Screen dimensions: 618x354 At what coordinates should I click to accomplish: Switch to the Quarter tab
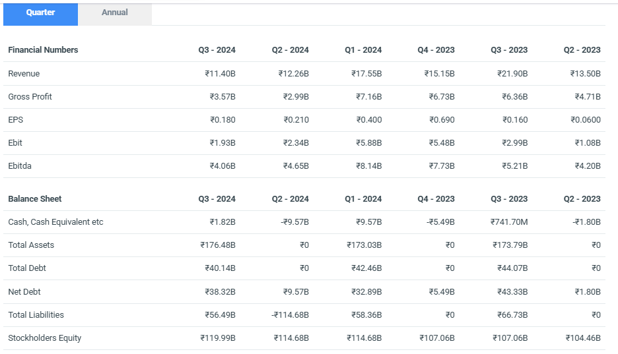click(x=40, y=13)
